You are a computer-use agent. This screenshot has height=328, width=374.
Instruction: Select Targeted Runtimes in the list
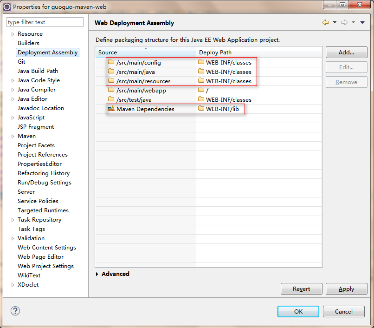point(43,210)
